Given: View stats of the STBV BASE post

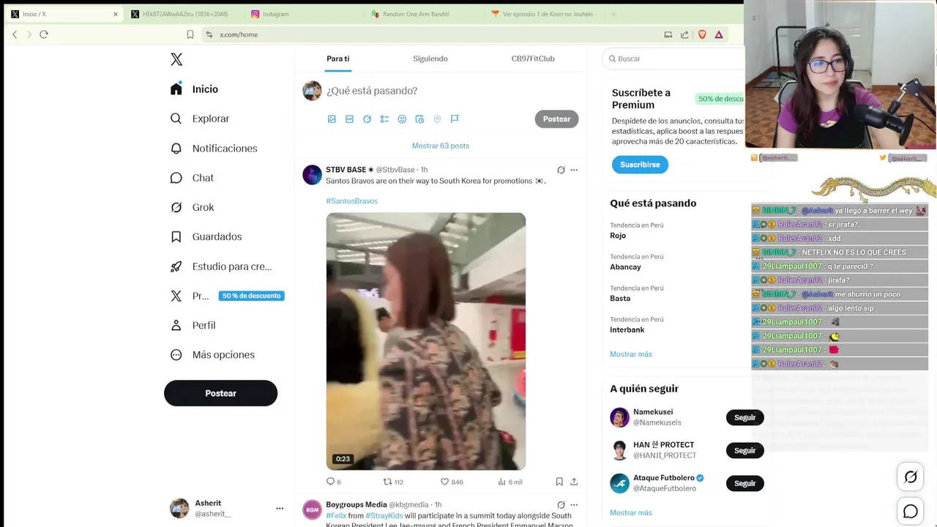Looking at the screenshot, I should 509,482.
